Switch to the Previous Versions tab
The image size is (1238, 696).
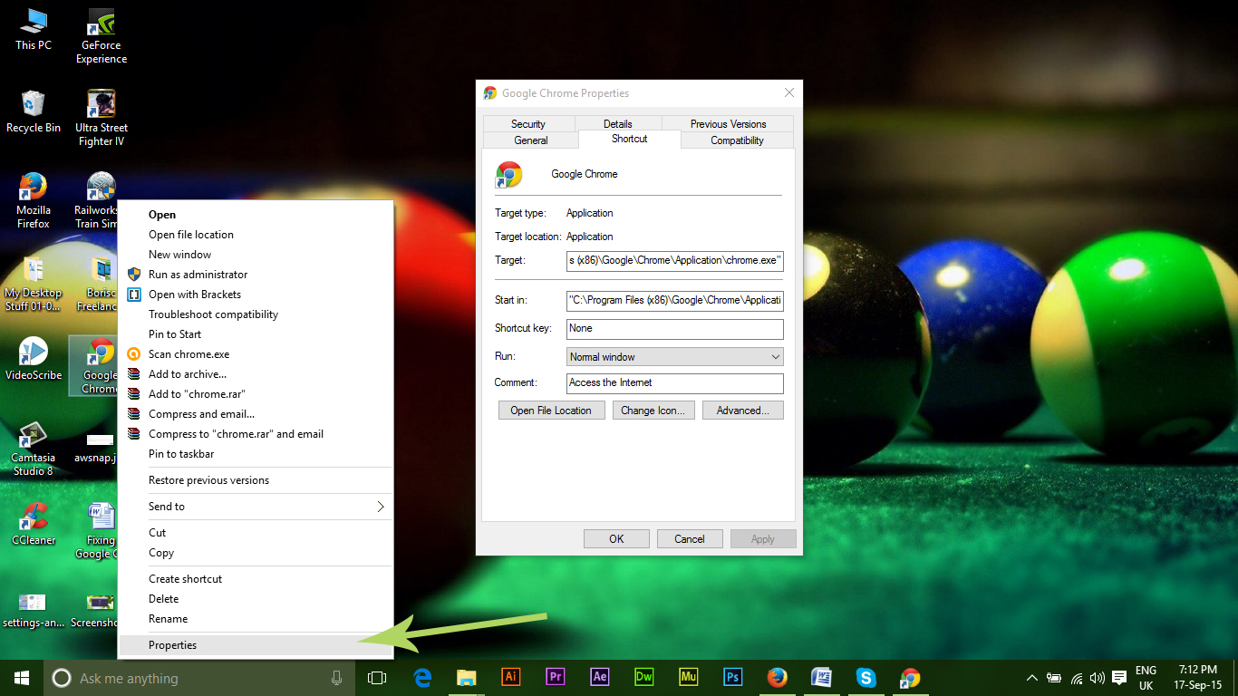(728, 124)
